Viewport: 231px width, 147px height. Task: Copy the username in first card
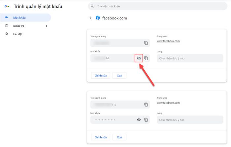click(146, 43)
